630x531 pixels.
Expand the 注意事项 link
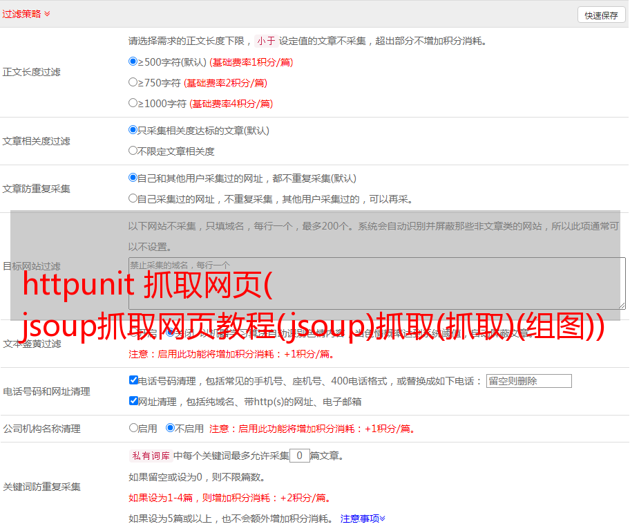[363, 519]
